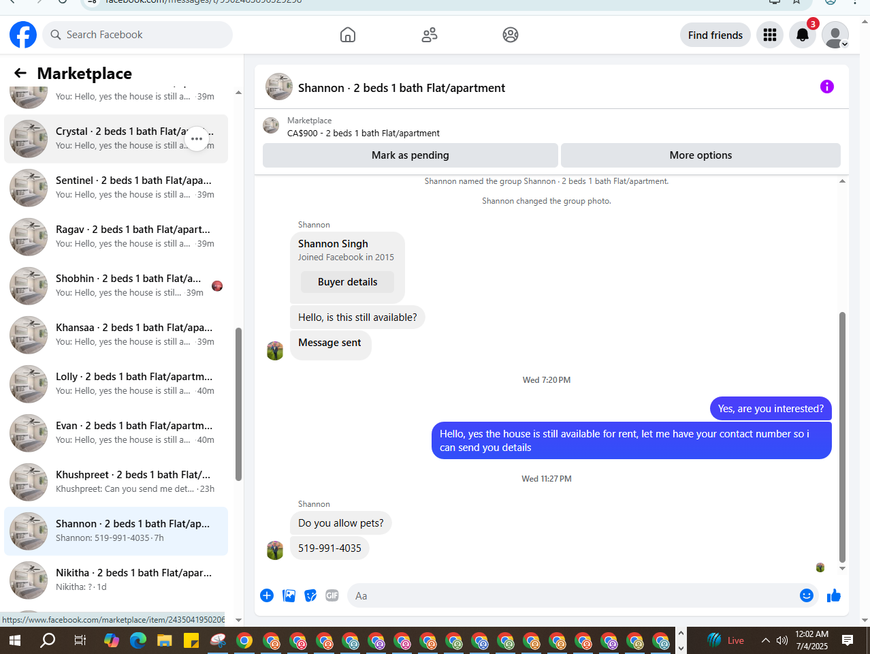Open Buyer details for Shannon Singh
Viewport: 870px width, 654px height.
coord(347,282)
